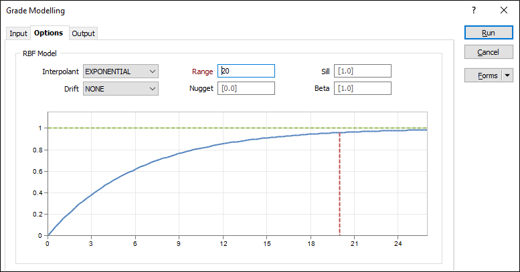Screen dimensions: 520x272
Task: Click the x-axis tick label 12
Action: pyautogui.click(x=223, y=244)
